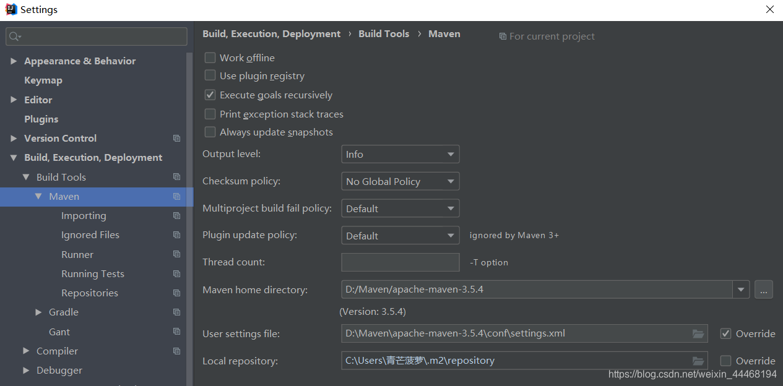Open Maven home directory history dropdown arrow
The image size is (783, 386).
click(740, 289)
